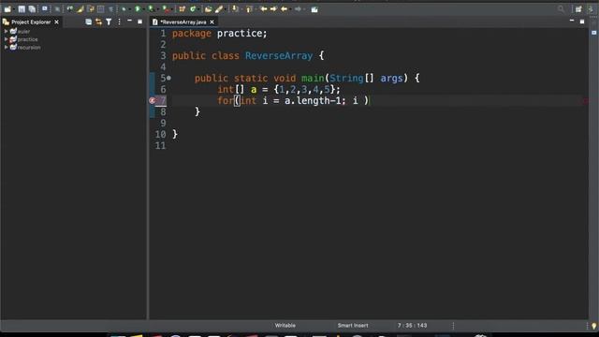Open the dropdown arrow next to Run

pyautogui.click(x=143, y=9)
